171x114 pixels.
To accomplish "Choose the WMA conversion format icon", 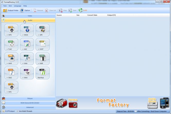I will click(x=27, y=30).
